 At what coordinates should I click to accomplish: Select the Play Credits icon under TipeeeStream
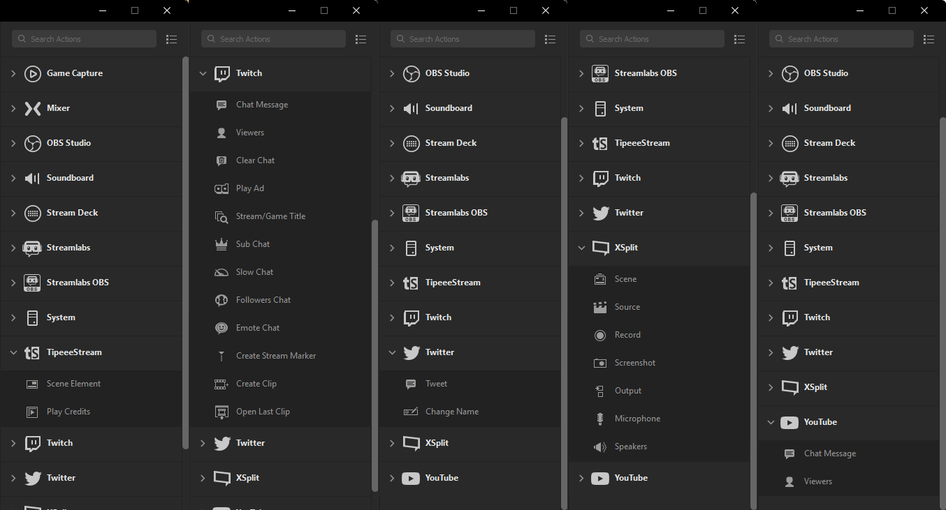click(31, 412)
